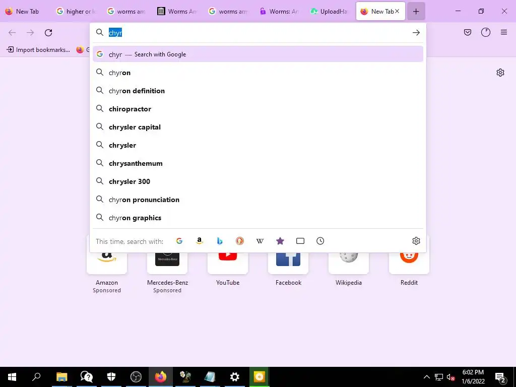Open a new tab with plus button
Image resolution: width=516 pixels, height=387 pixels.
tap(416, 11)
